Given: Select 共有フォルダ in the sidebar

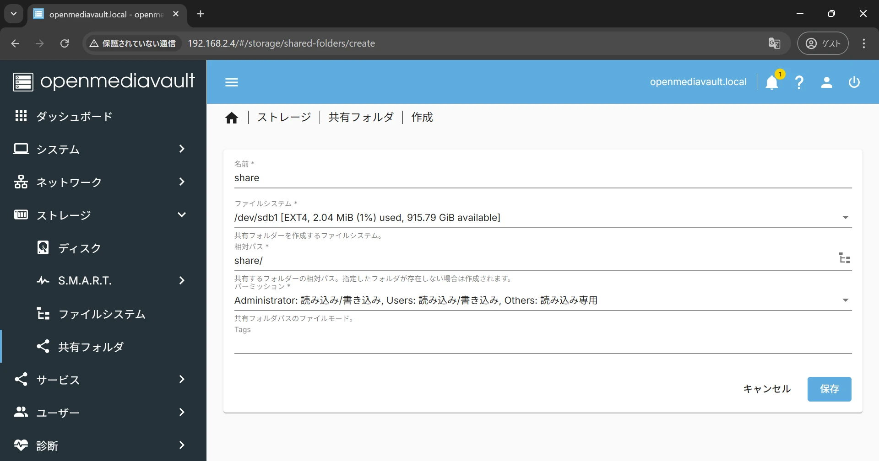Looking at the screenshot, I should point(103,347).
